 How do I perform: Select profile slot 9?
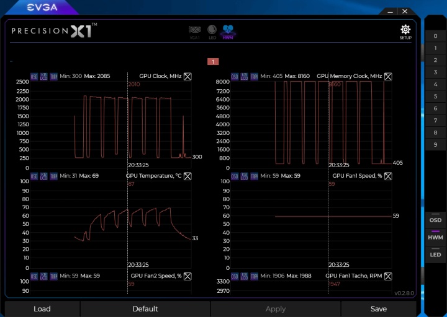[x=435, y=145]
